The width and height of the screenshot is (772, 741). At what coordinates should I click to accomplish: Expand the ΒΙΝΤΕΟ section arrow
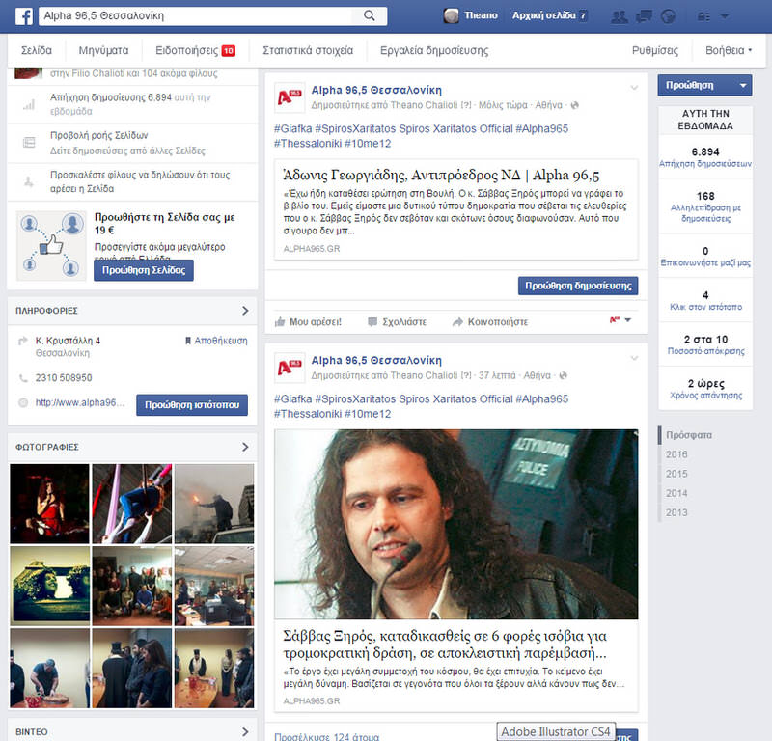245,732
